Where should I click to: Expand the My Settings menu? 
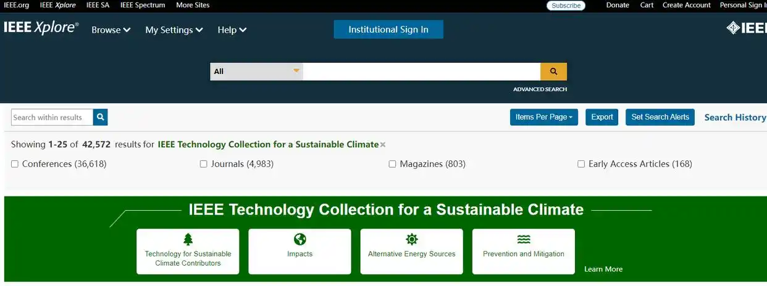tap(174, 30)
